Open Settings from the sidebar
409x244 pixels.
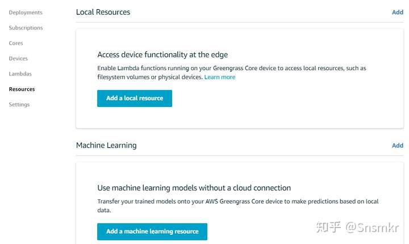(x=19, y=104)
